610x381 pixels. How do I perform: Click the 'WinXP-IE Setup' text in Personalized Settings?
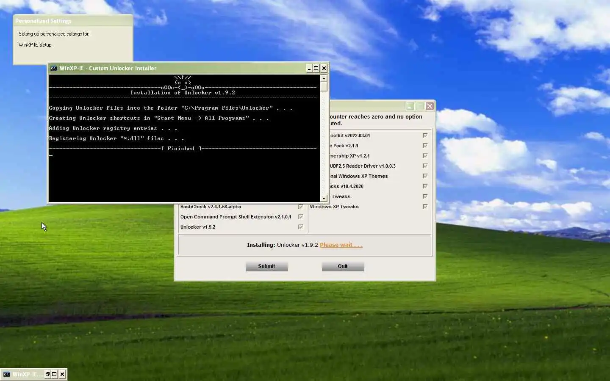(x=35, y=45)
